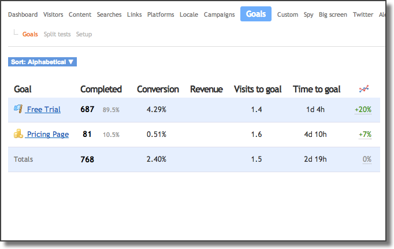Click the Goal column header
The image size is (394, 249).
[x=23, y=89]
